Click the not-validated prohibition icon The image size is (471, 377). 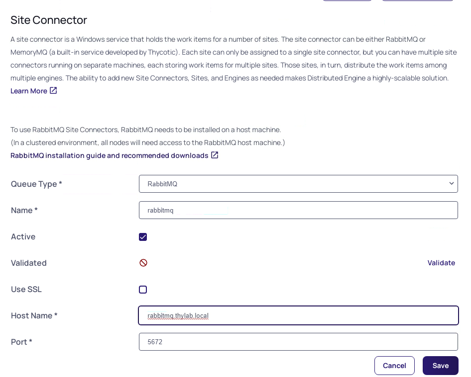pyautogui.click(x=143, y=263)
